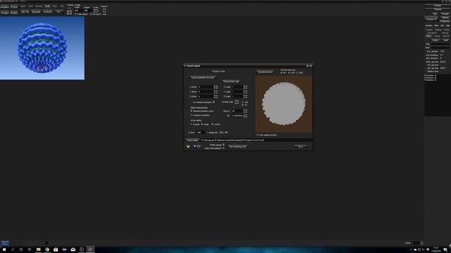Click the Max its value field
This screenshot has height=253, width=451.
coord(237,111)
